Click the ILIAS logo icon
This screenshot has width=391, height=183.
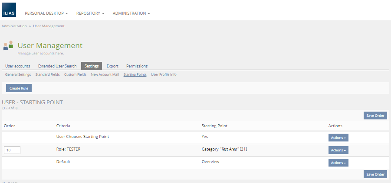[9, 10]
